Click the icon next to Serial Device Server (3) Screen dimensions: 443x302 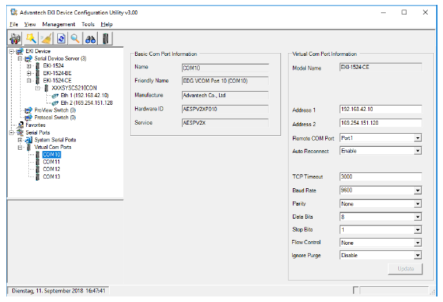(28, 59)
